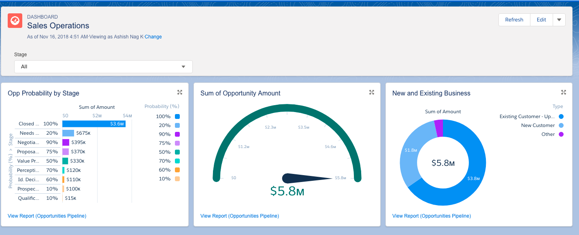Expand the New and Existing Business chart
This screenshot has height=235, width=579.
564,93
